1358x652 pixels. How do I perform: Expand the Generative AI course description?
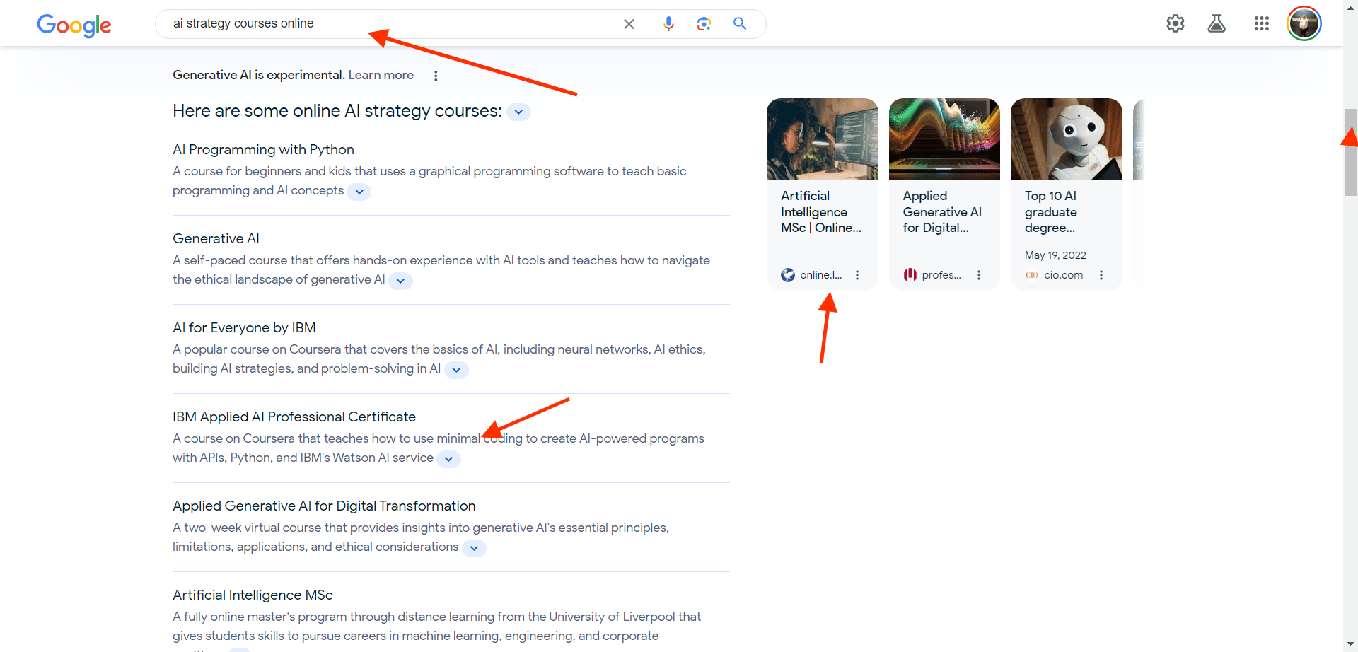(x=400, y=281)
